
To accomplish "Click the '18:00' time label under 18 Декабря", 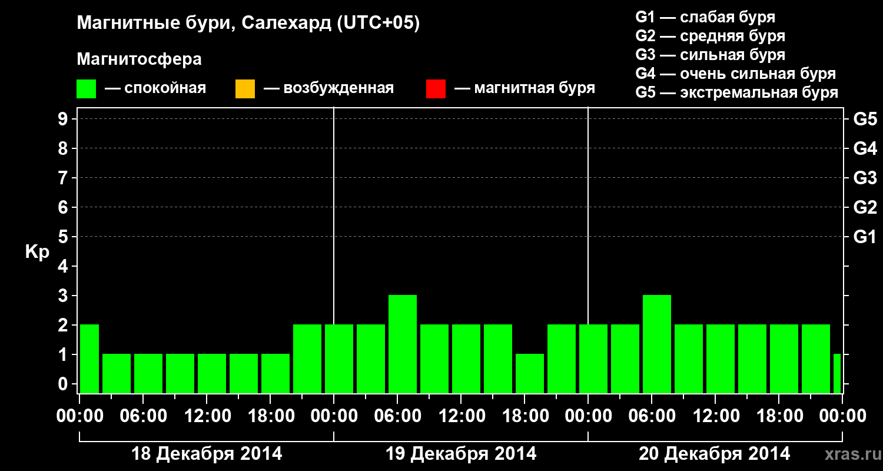I will (270, 416).
